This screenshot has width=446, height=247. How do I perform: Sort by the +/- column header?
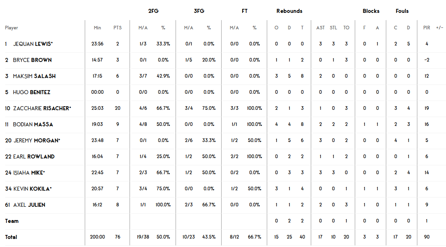[x=440, y=28]
